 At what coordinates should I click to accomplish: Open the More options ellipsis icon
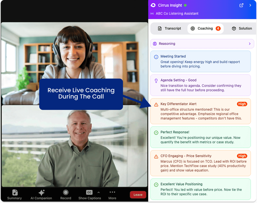pos(112,192)
